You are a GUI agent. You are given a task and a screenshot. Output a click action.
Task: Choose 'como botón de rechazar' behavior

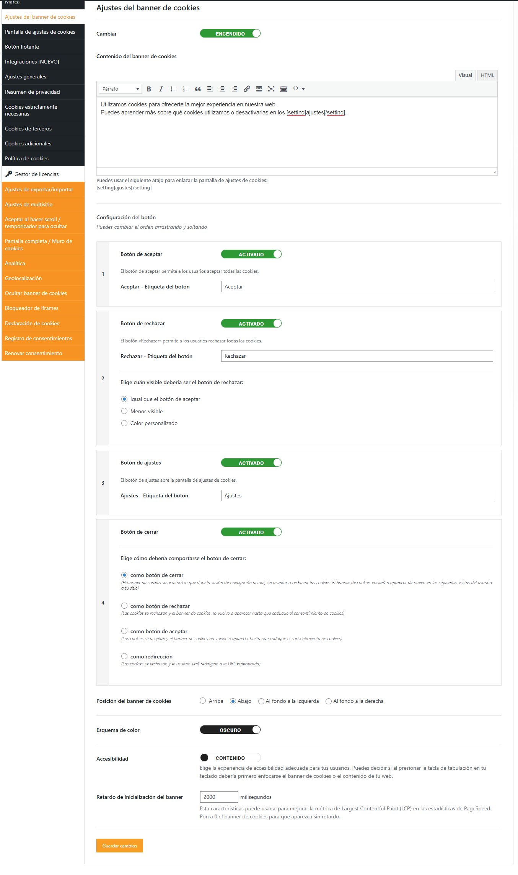[x=124, y=606]
